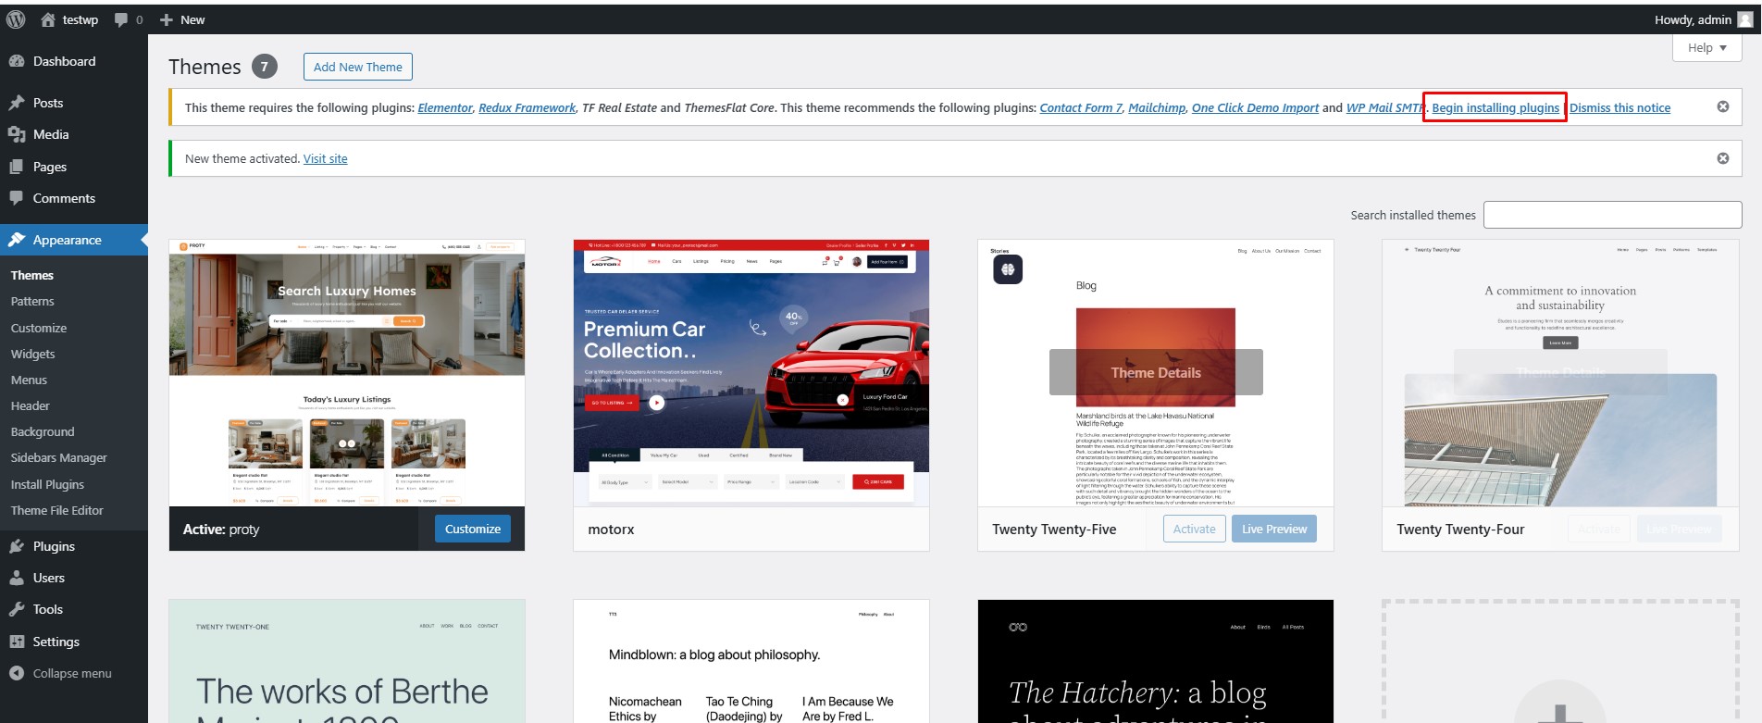1762x723 pixels.
Task: Open the testwp site home icon
Action: click(x=48, y=19)
